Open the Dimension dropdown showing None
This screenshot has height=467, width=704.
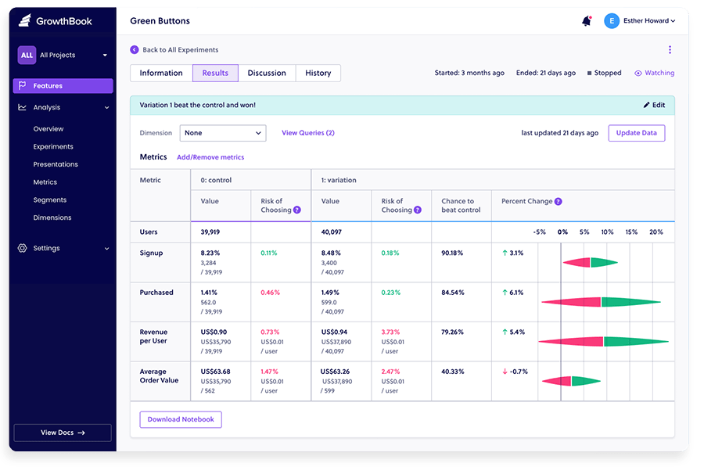point(223,133)
